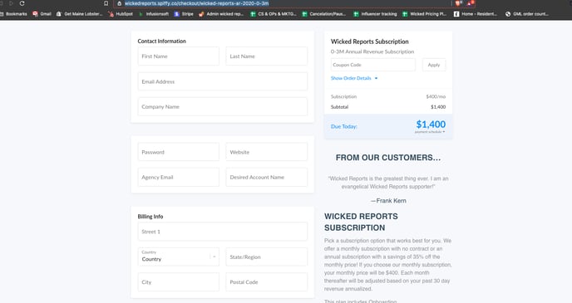Click the Postal Code field
Viewport: 572px width, 303px height.
coord(267,282)
